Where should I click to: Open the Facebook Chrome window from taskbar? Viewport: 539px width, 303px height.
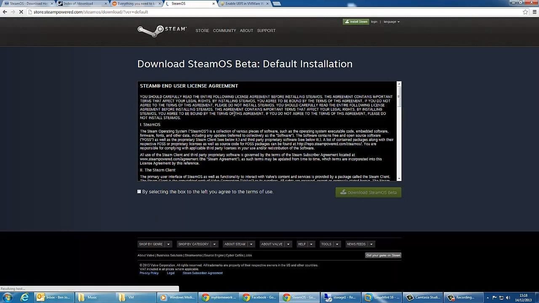[x=259, y=297]
